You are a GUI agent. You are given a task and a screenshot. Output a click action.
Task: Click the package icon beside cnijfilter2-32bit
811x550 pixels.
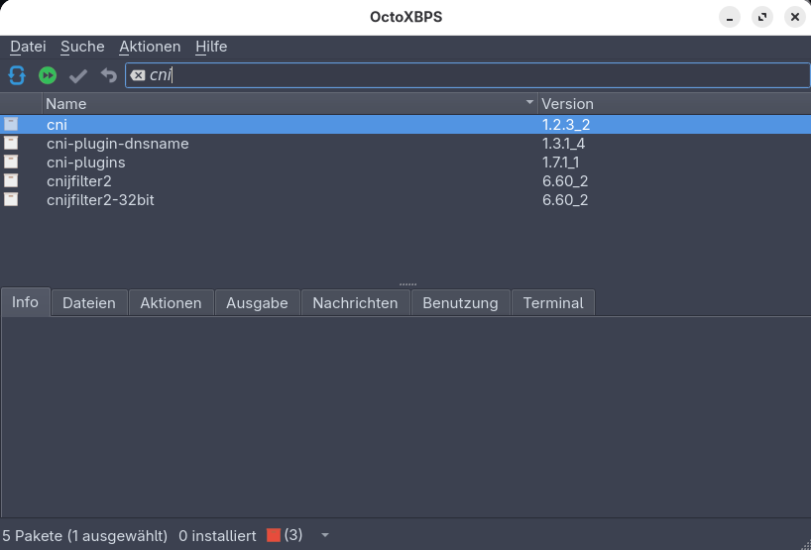[11, 199]
